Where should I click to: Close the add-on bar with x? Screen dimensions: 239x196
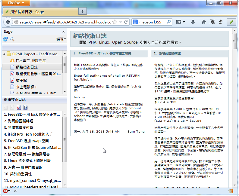[15, 191]
